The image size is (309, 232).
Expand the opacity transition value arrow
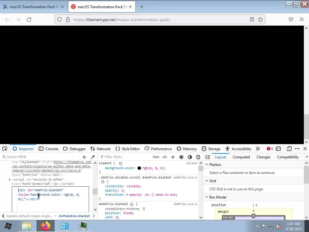click(x=127, y=195)
